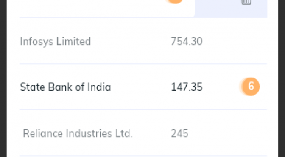Click the divider line below Infosys Limited row

click(x=143, y=64)
